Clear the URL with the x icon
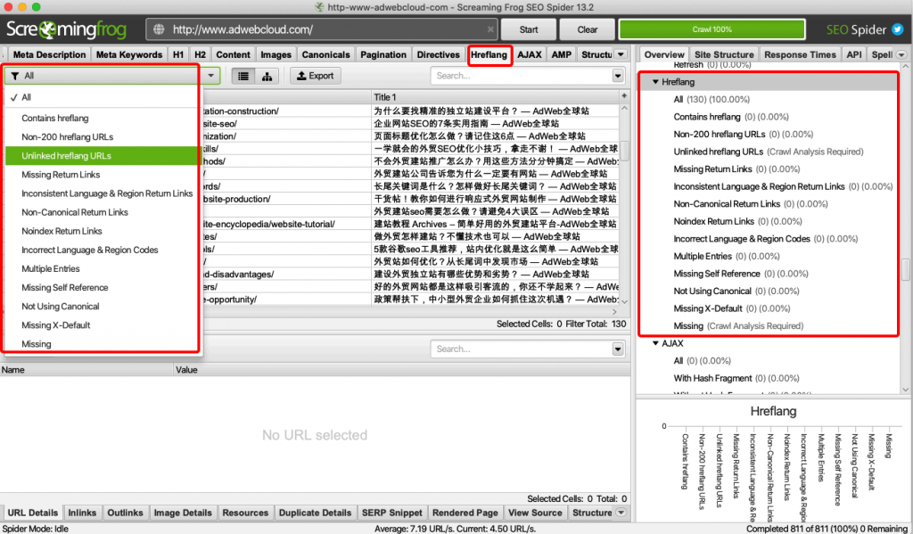The width and height of the screenshot is (913, 534). click(x=490, y=29)
